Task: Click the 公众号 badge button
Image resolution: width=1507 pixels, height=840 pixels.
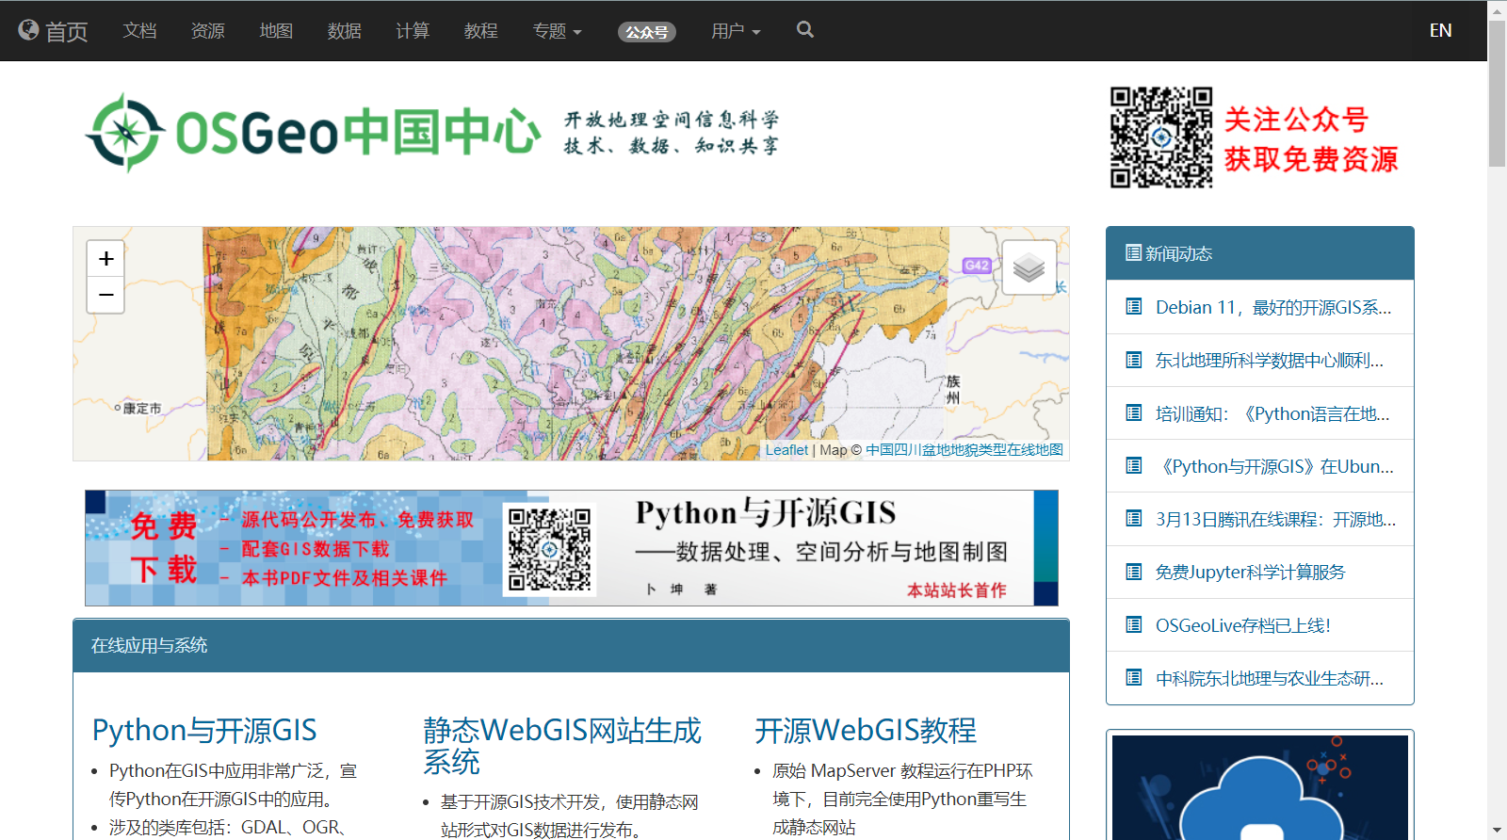Action: click(x=647, y=32)
